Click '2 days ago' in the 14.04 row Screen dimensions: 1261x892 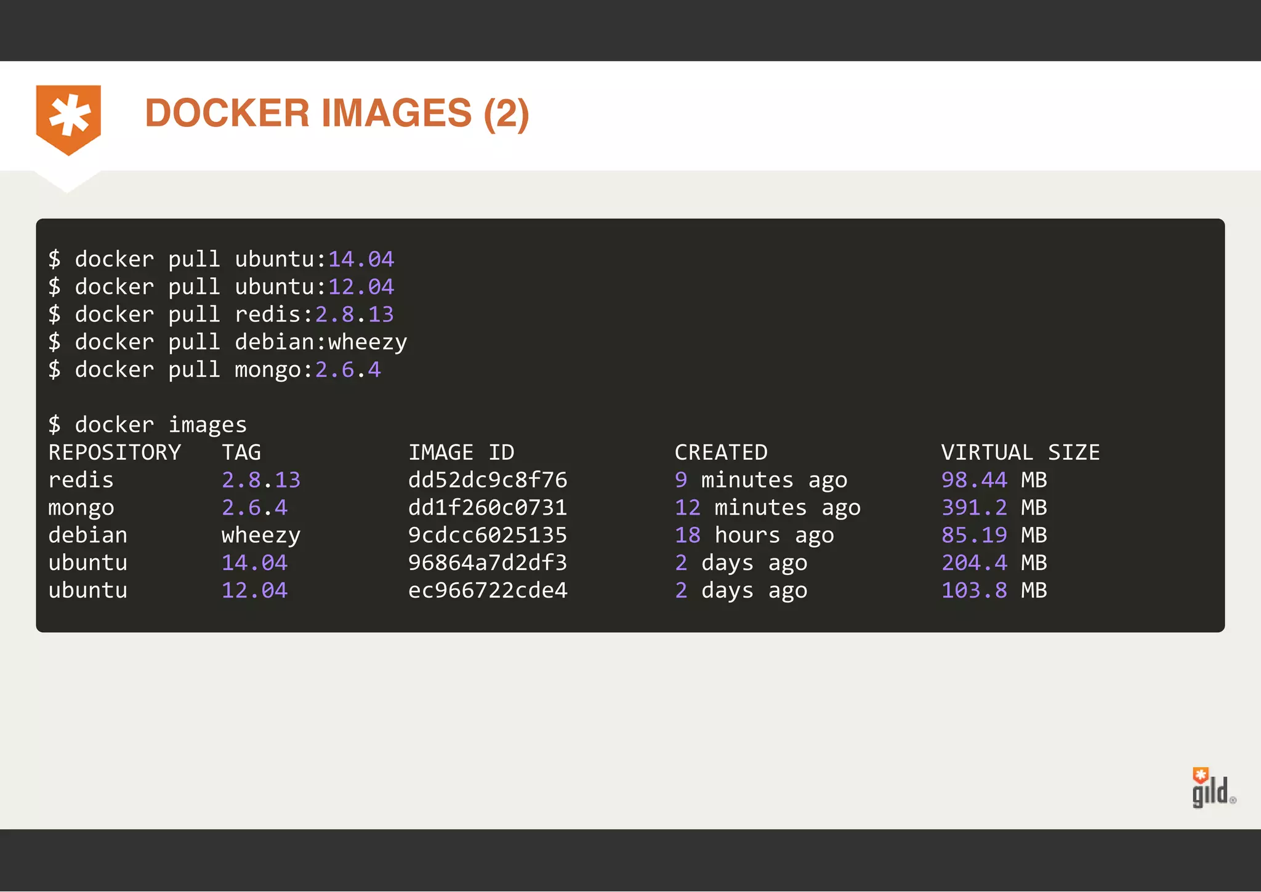pyautogui.click(x=741, y=564)
